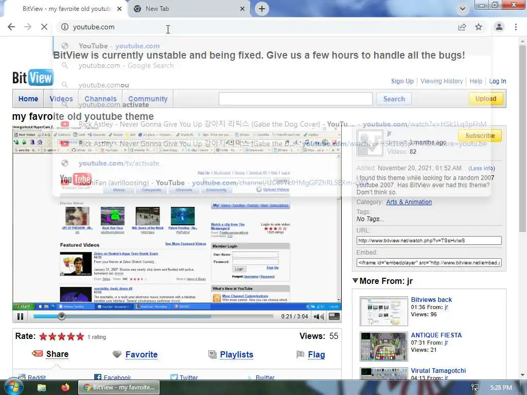Rate the video five stars

click(80, 336)
